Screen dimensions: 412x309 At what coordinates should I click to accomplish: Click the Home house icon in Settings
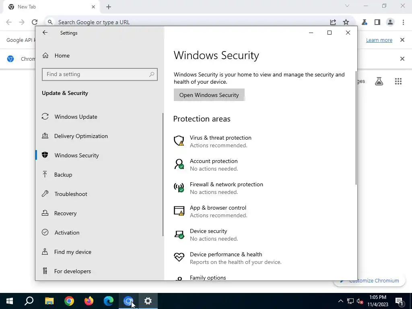[45, 55]
